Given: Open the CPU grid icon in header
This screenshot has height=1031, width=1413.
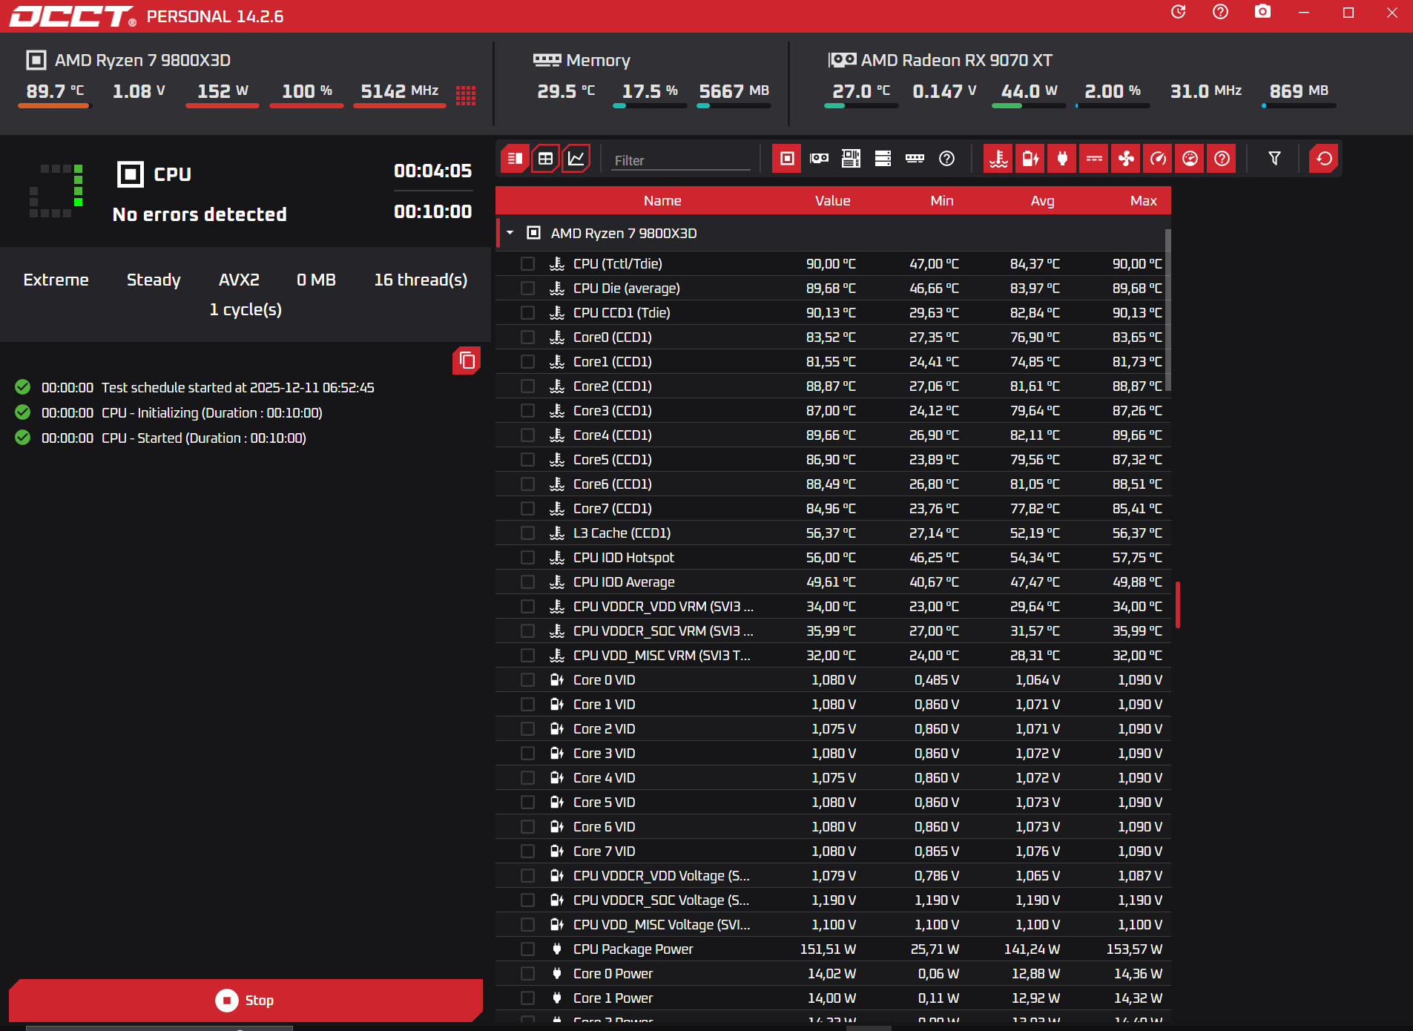Looking at the screenshot, I should click(466, 95).
